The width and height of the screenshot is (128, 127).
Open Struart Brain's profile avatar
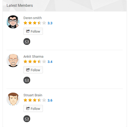click(13, 99)
